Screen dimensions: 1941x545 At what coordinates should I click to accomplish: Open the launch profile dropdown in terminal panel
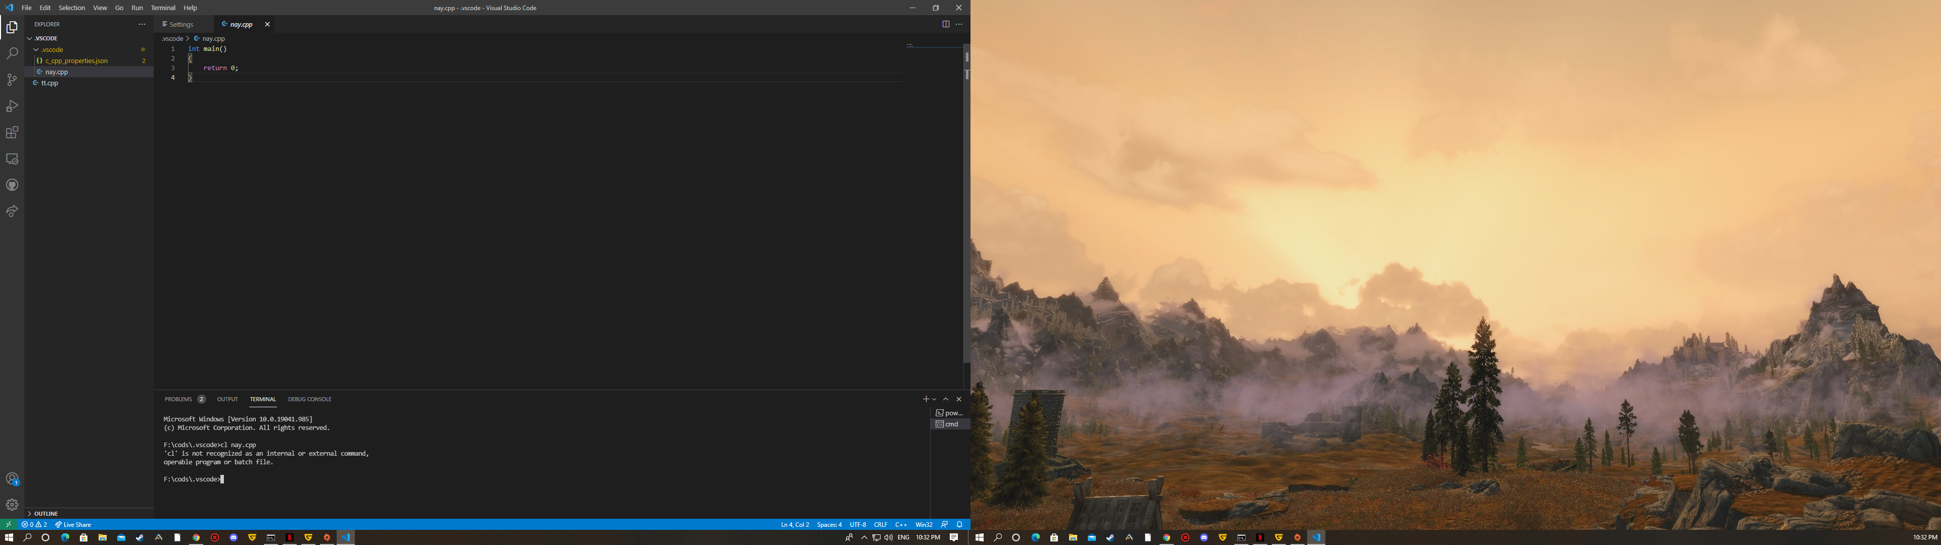934,399
